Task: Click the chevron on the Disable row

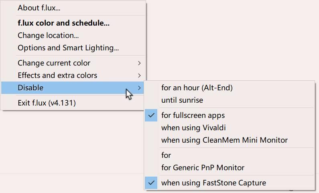Action: [139, 88]
